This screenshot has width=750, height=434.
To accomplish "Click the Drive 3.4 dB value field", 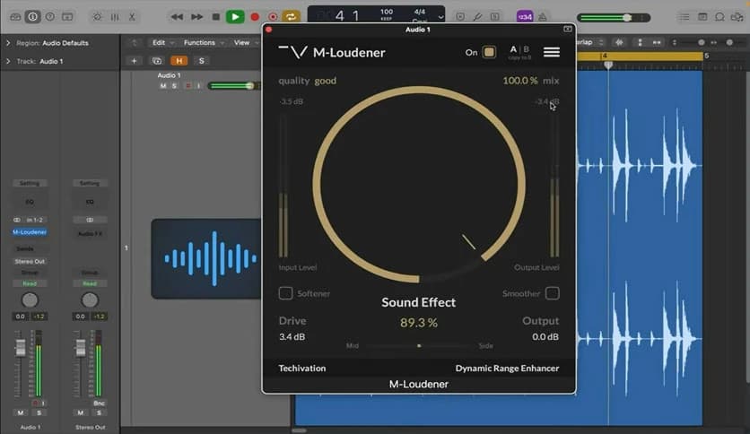I will (292, 337).
